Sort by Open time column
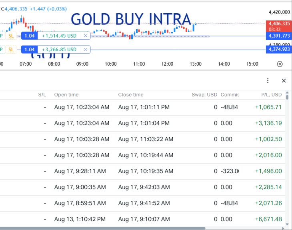Screen dimensions: 292x230 66,95
